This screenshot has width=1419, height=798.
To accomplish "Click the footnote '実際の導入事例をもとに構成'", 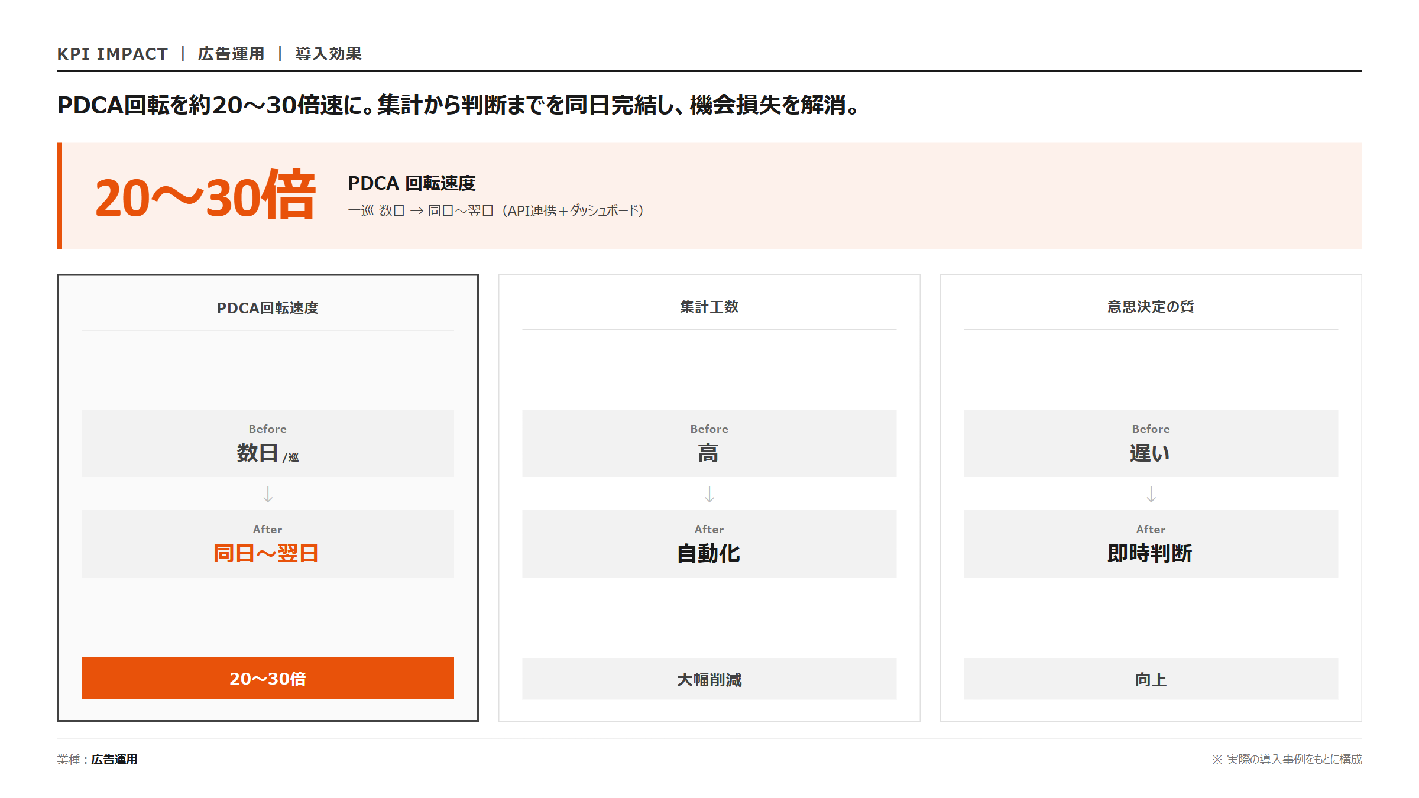I will click(1287, 759).
